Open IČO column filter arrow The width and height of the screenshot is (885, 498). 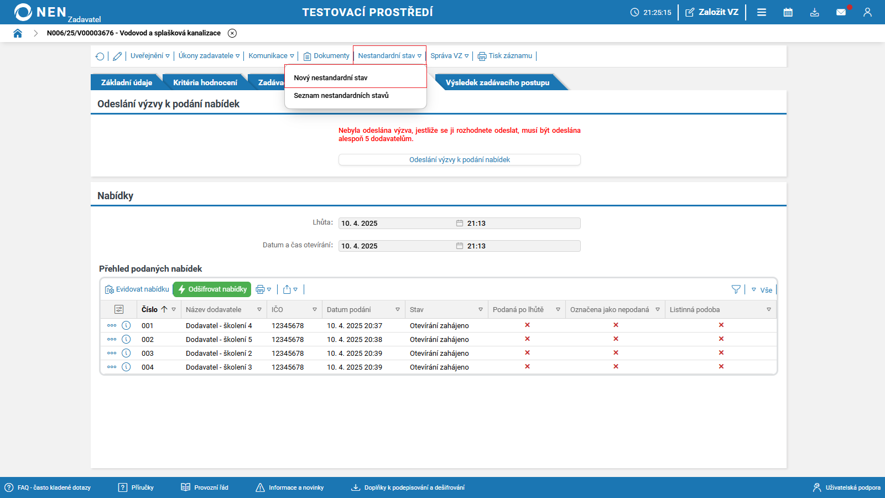tap(315, 309)
